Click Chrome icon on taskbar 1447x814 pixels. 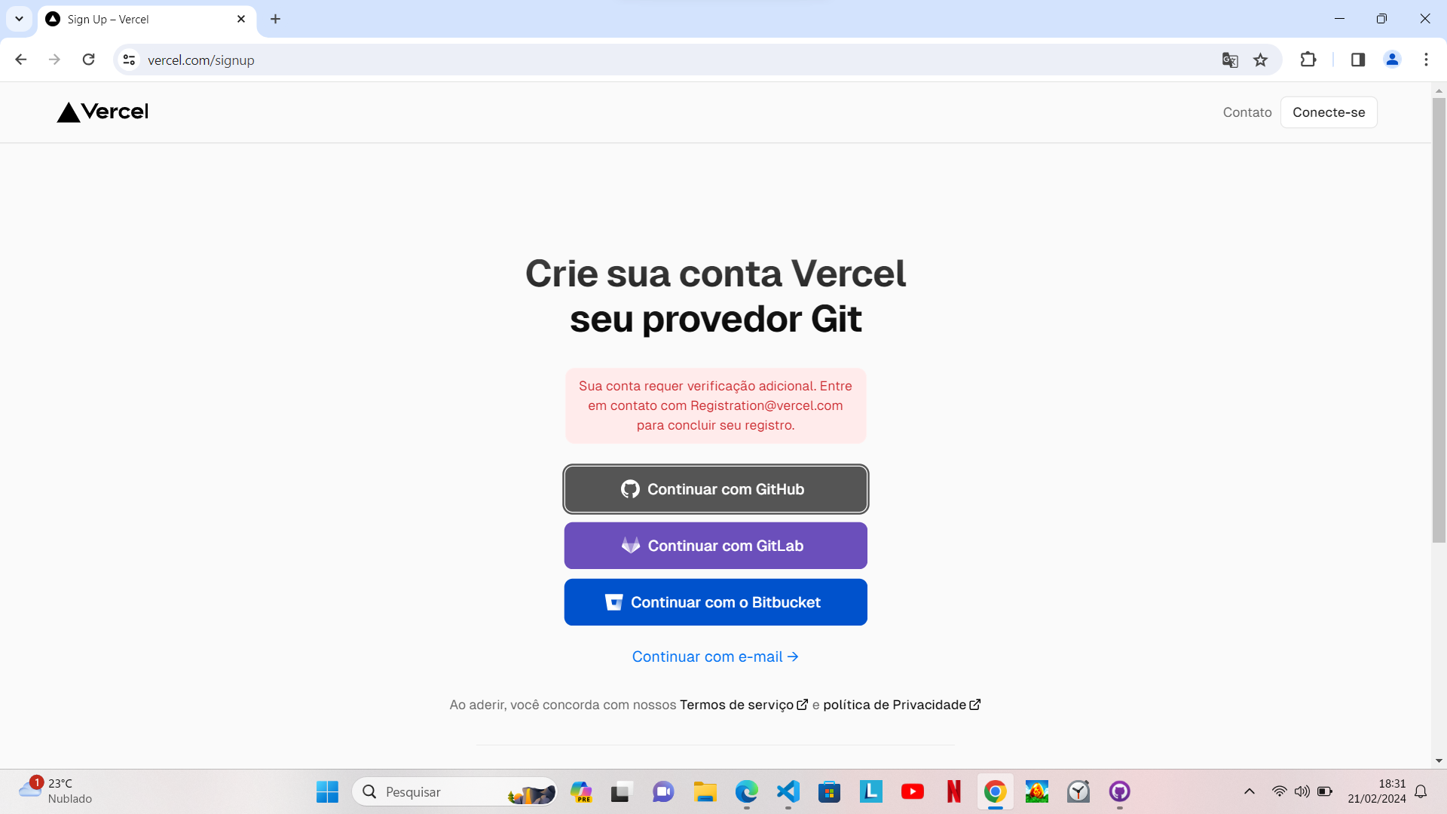pyautogui.click(x=996, y=792)
